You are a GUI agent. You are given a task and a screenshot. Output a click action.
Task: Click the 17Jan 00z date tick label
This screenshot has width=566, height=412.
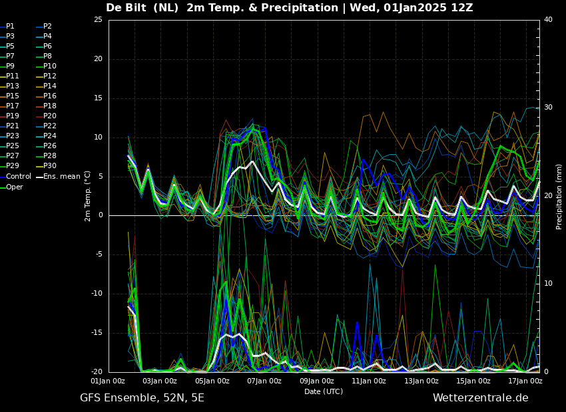pos(525,381)
